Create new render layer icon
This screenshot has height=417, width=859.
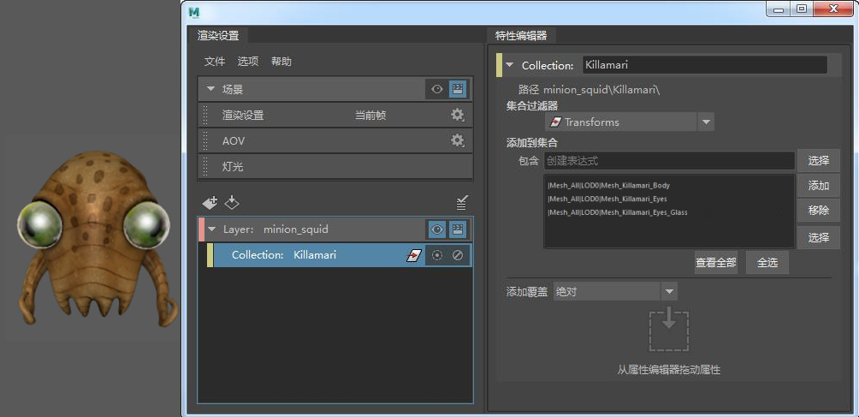pos(210,203)
